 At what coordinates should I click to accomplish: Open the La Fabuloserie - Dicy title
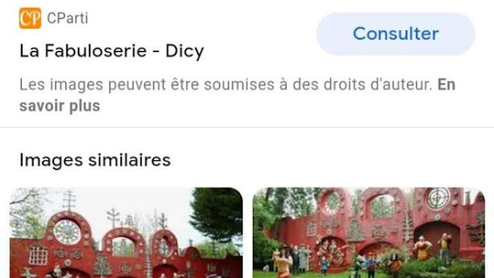pyautogui.click(x=112, y=51)
